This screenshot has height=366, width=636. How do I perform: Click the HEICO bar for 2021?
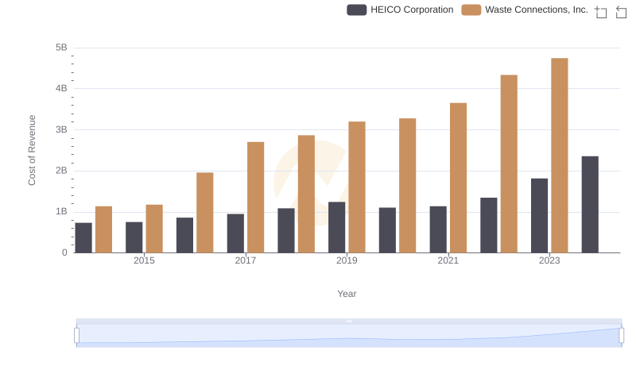click(438, 229)
